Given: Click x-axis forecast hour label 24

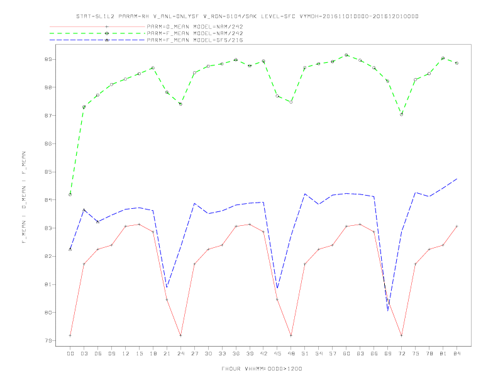Looking at the screenshot, I should click(180, 354).
